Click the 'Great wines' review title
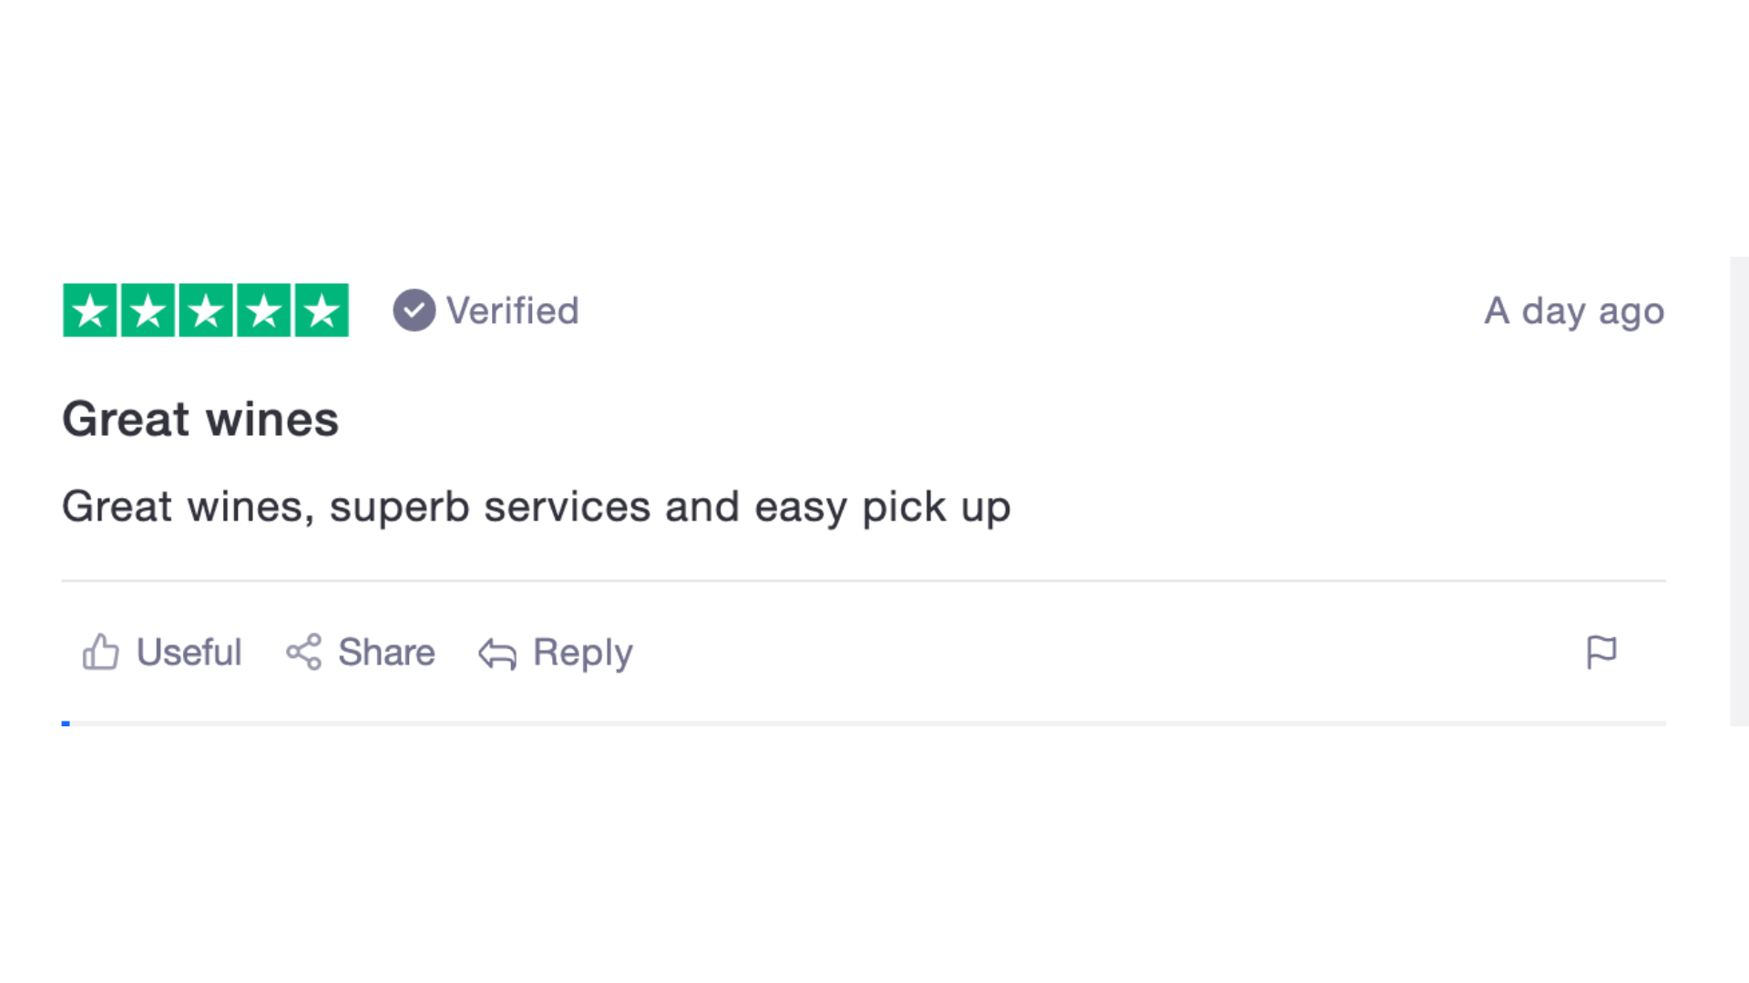Image resolution: width=1749 pixels, height=983 pixels. click(x=200, y=419)
